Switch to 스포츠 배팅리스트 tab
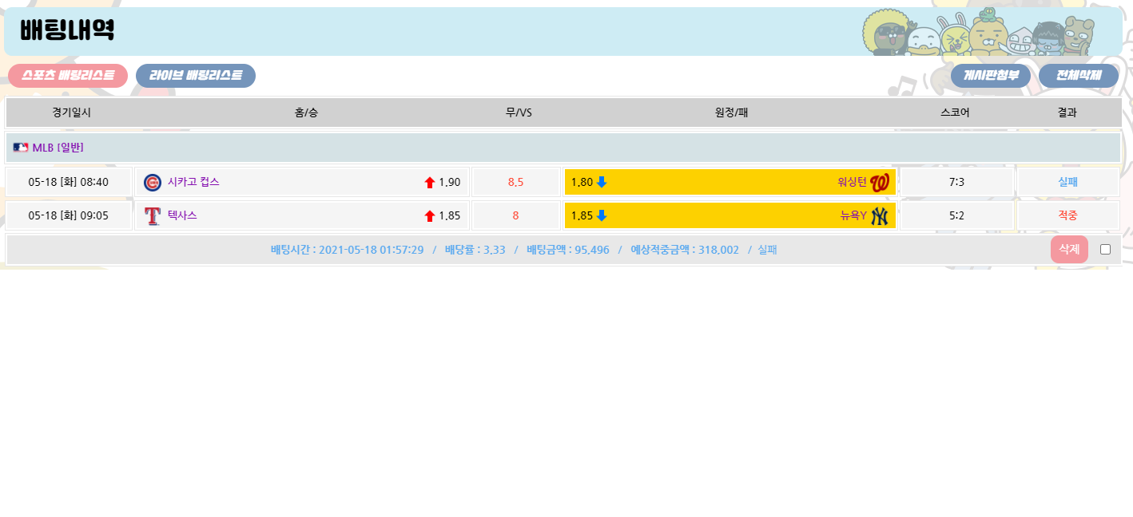 coord(68,76)
